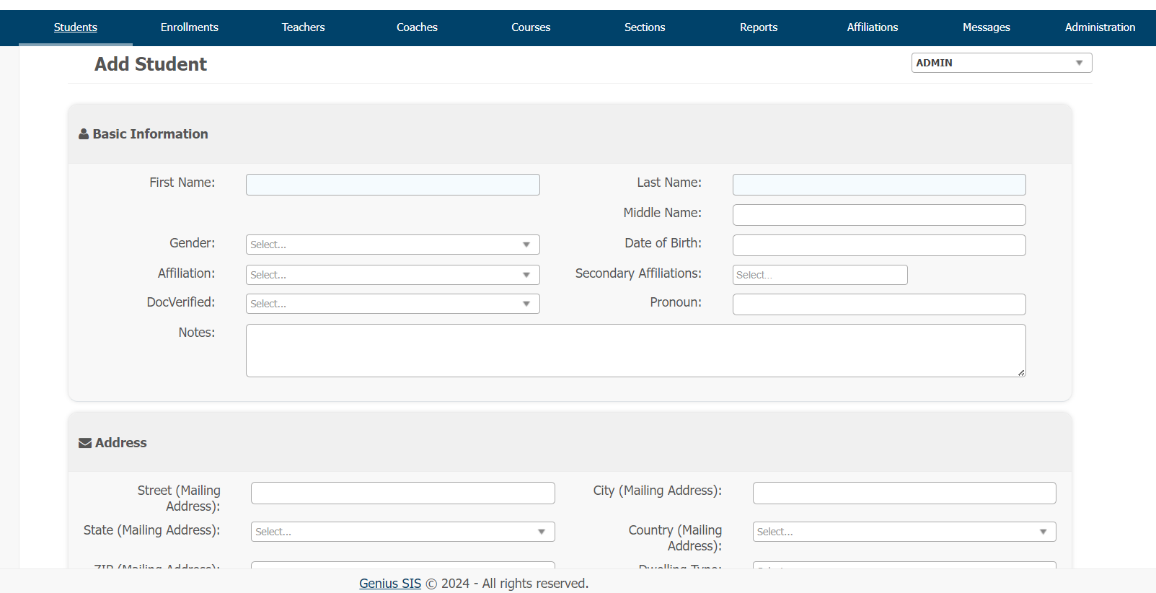This screenshot has height=593, width=1156.
Task: Click into the Date of Birth field
Action: tap(878, 245)
